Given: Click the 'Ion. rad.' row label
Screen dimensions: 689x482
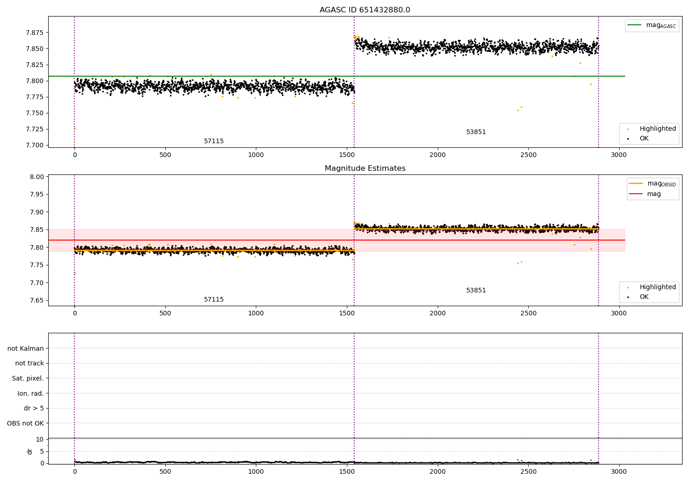Looking at the screenshot, I should click(31, 393).
